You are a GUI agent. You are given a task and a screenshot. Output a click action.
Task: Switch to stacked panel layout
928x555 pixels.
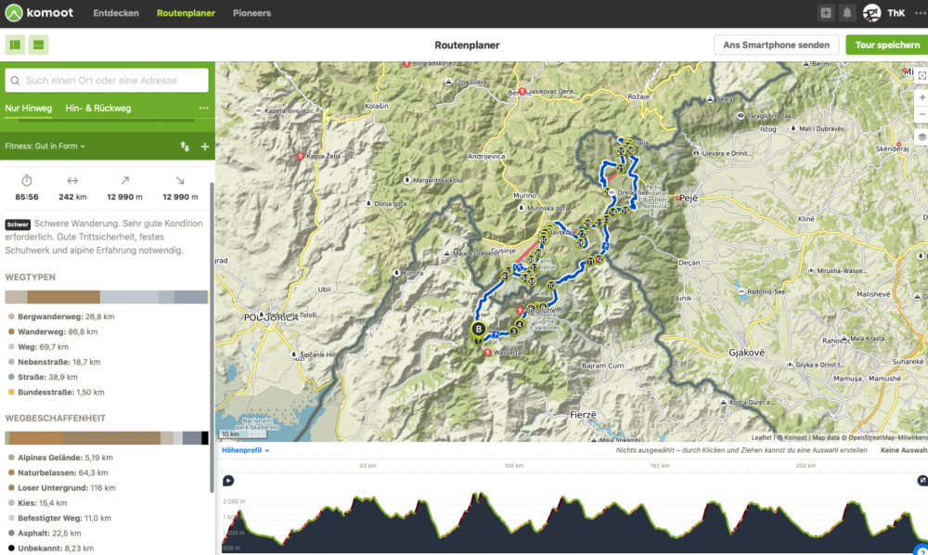point(38,45)
